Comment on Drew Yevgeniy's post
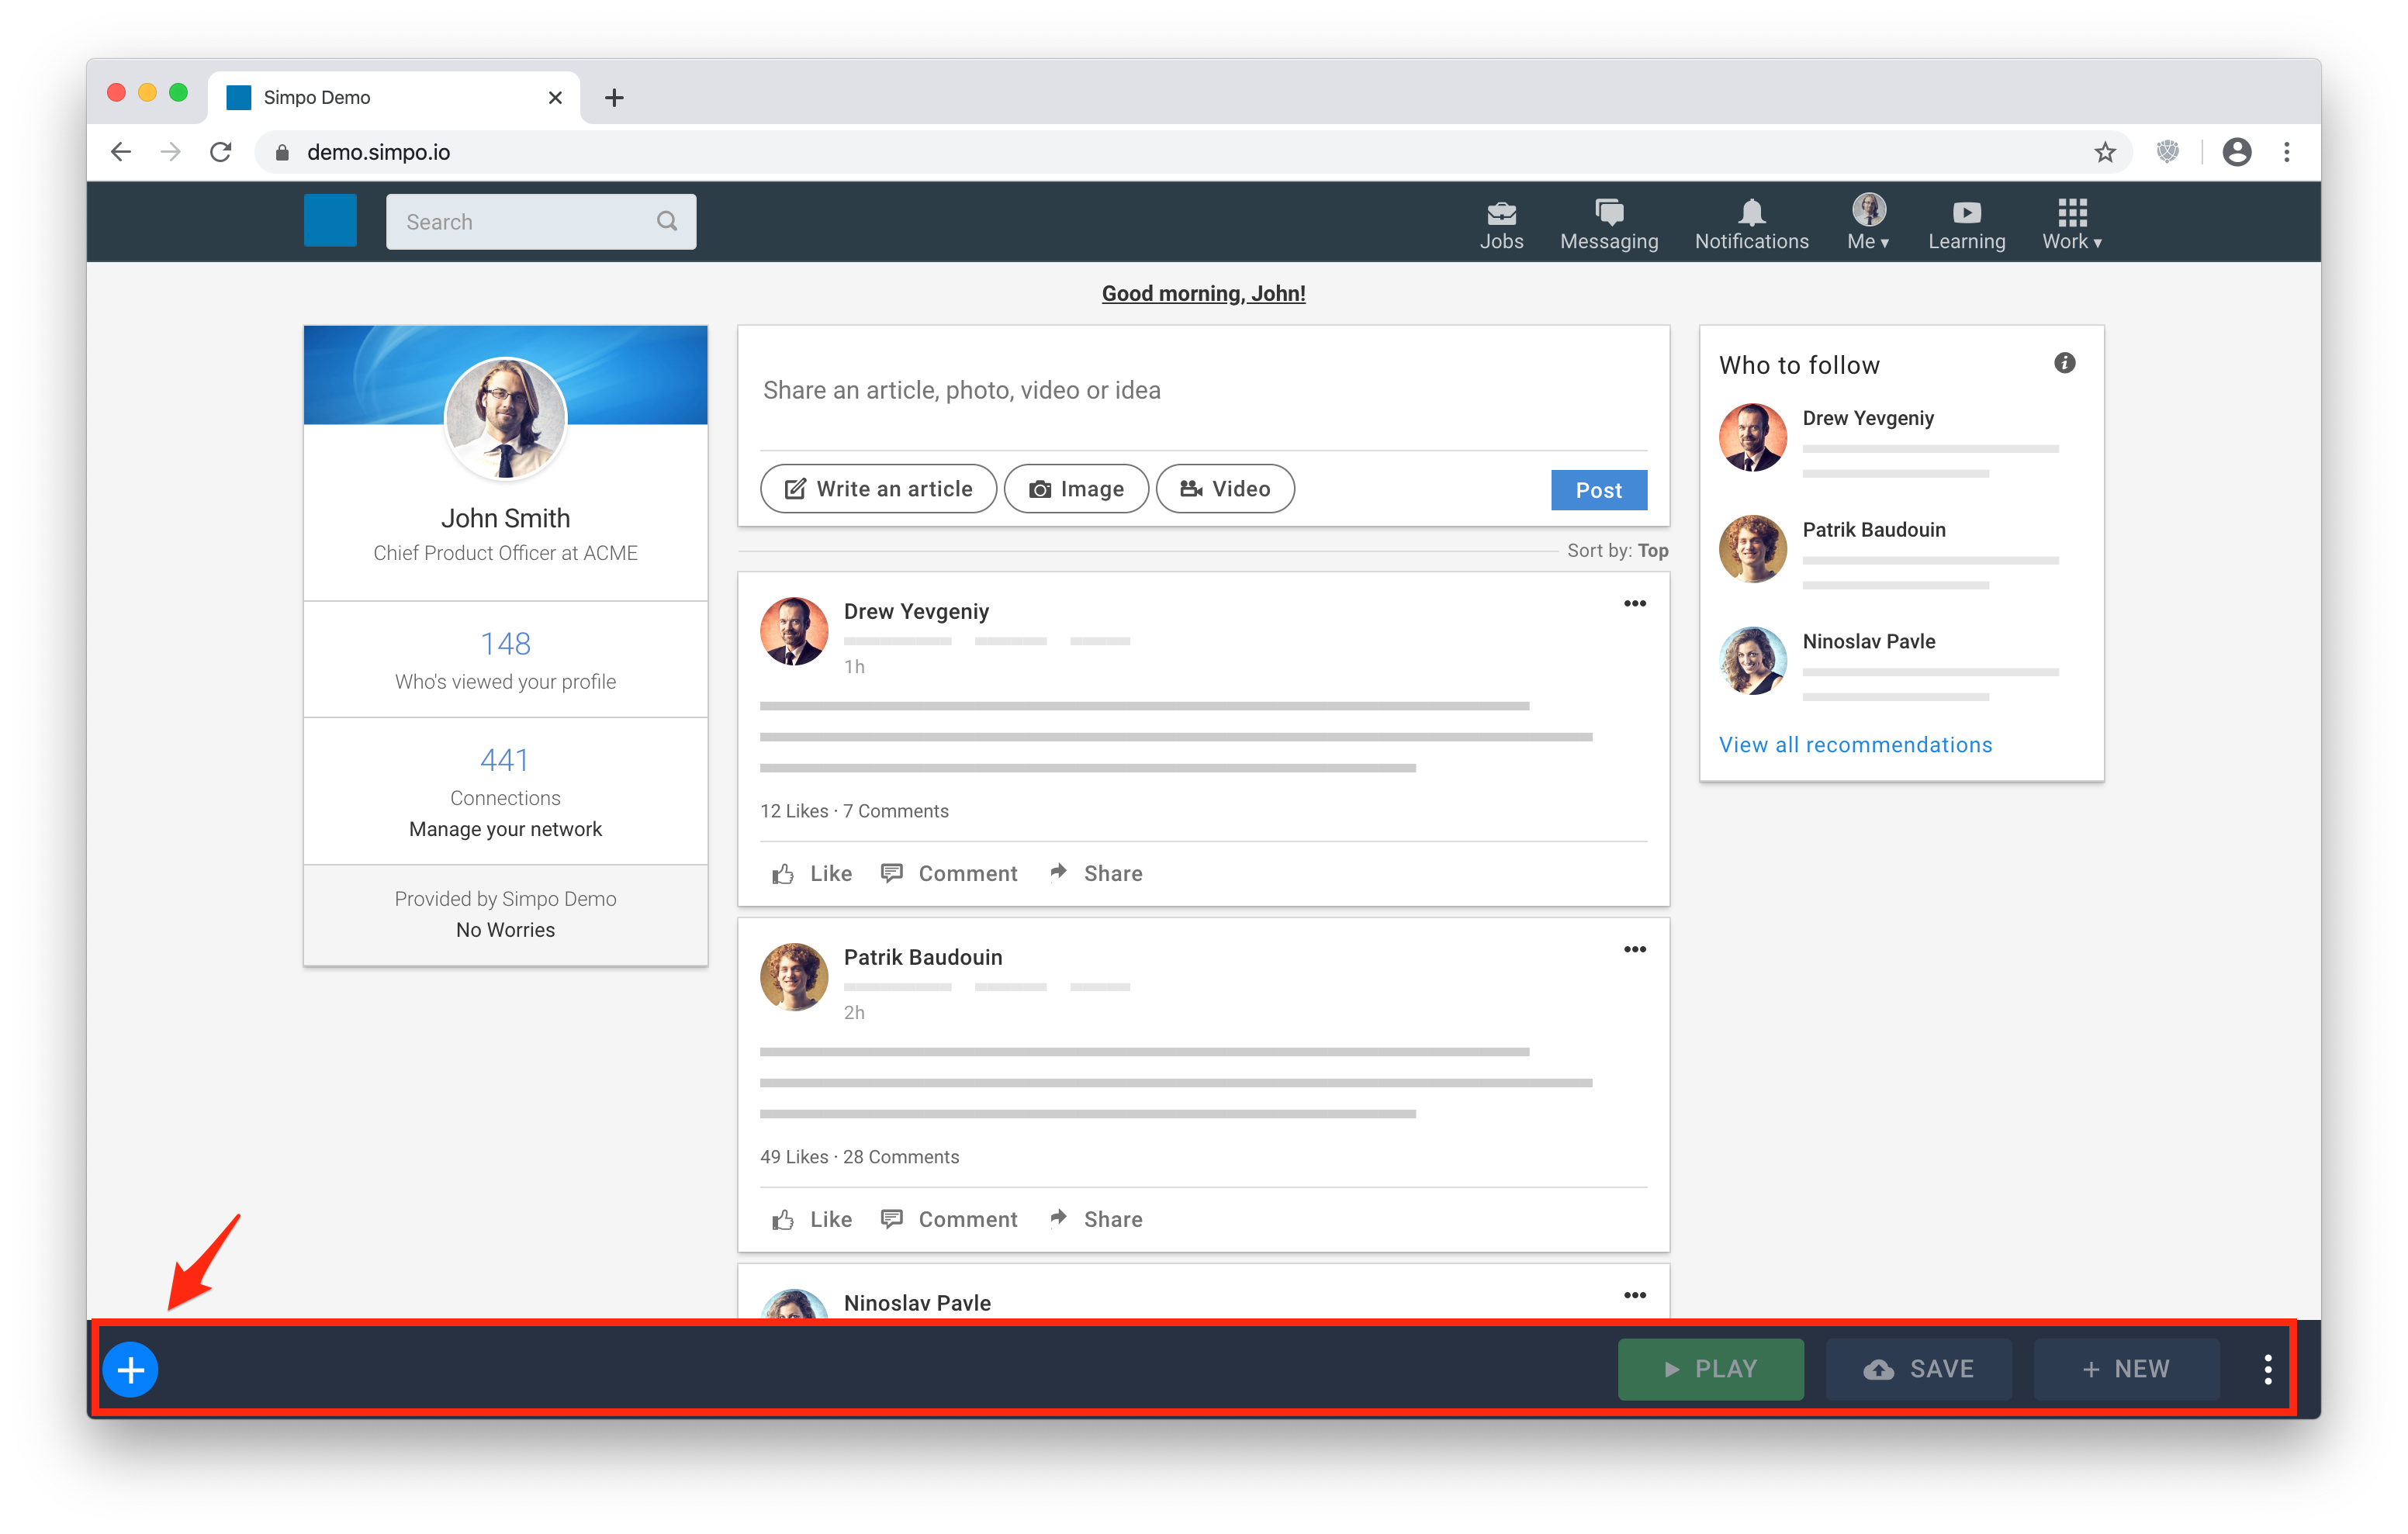This screenshot has height=1534, width=2408. point(948,873)
